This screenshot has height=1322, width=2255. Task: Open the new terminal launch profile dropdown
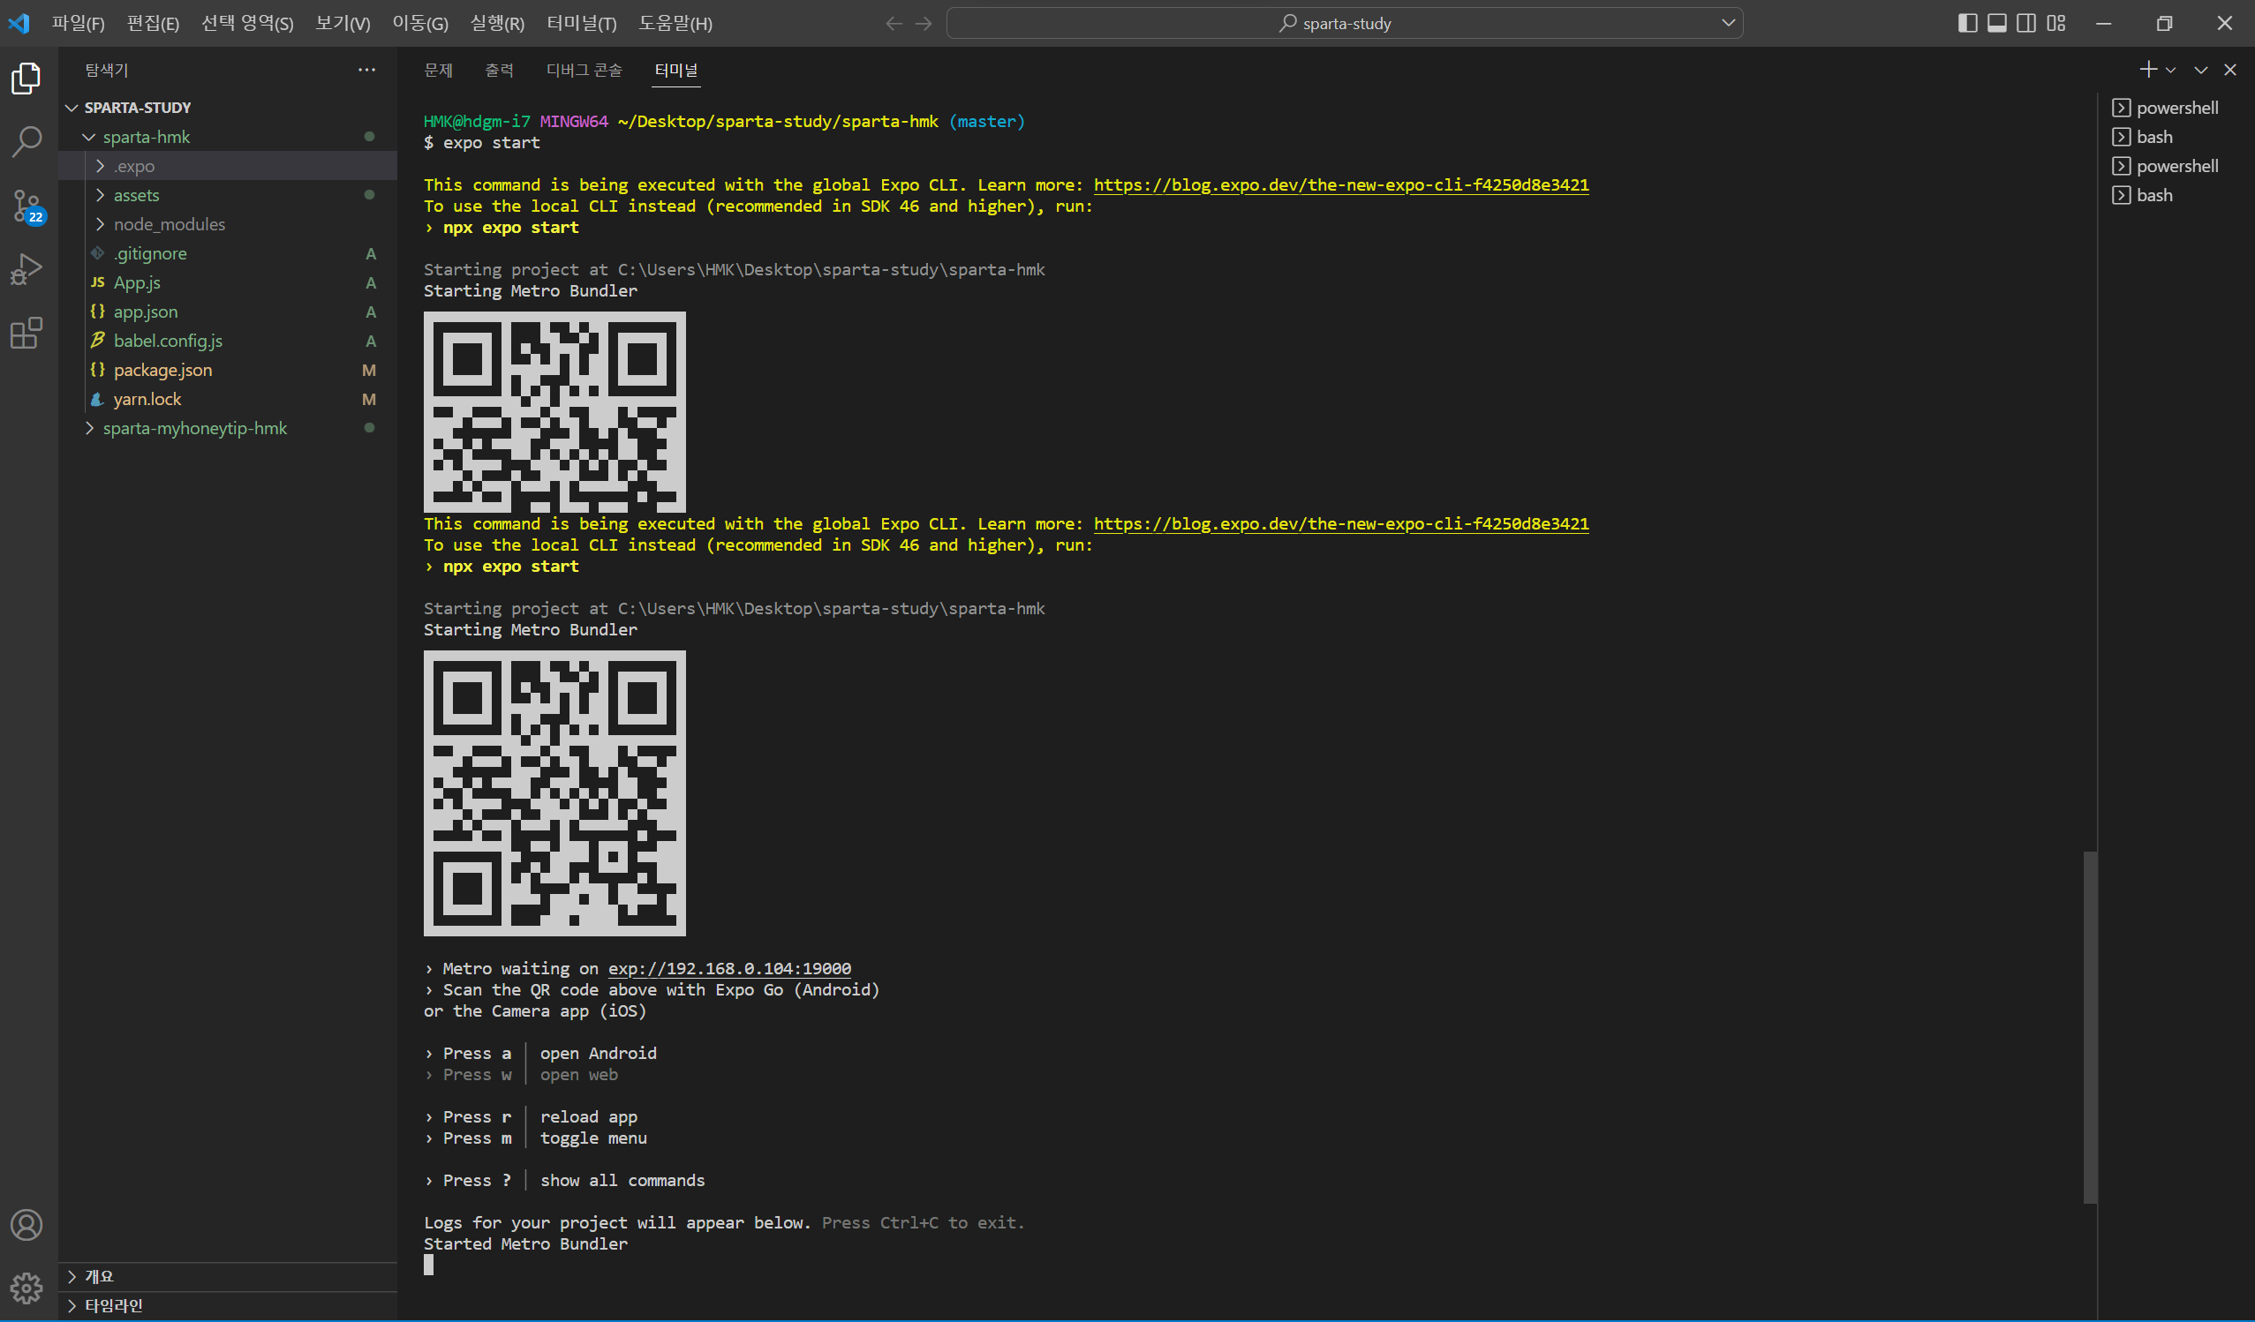coord(2170,70)
